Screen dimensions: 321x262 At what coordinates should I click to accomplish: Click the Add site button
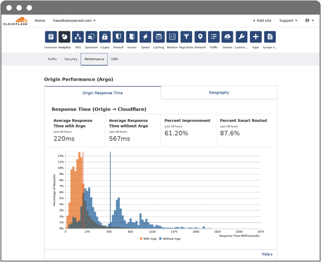click(262, 21)
